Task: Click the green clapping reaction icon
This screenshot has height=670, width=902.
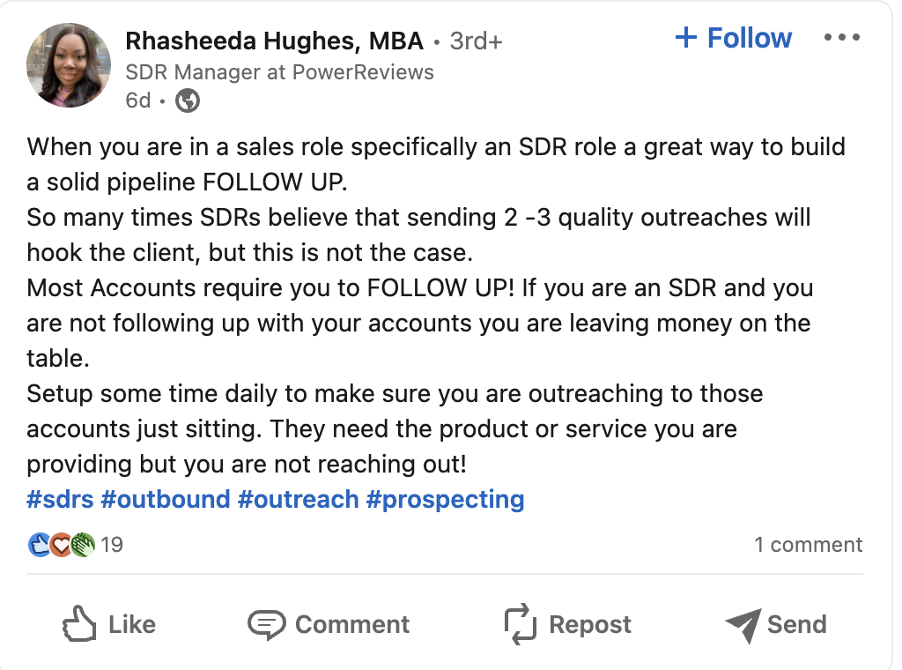Action: tap(82, 545)
